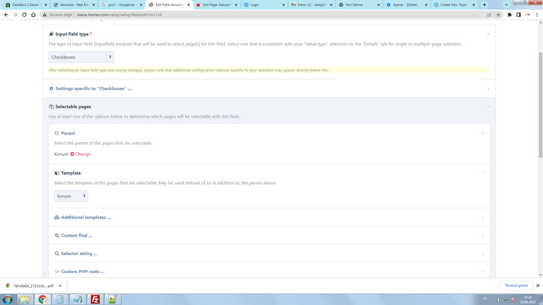Reload the page with the browser refresh button

[24, 15]
